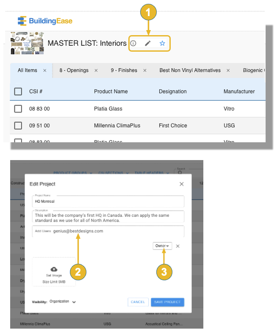Click the First Choice designation cell

point(173,125)
